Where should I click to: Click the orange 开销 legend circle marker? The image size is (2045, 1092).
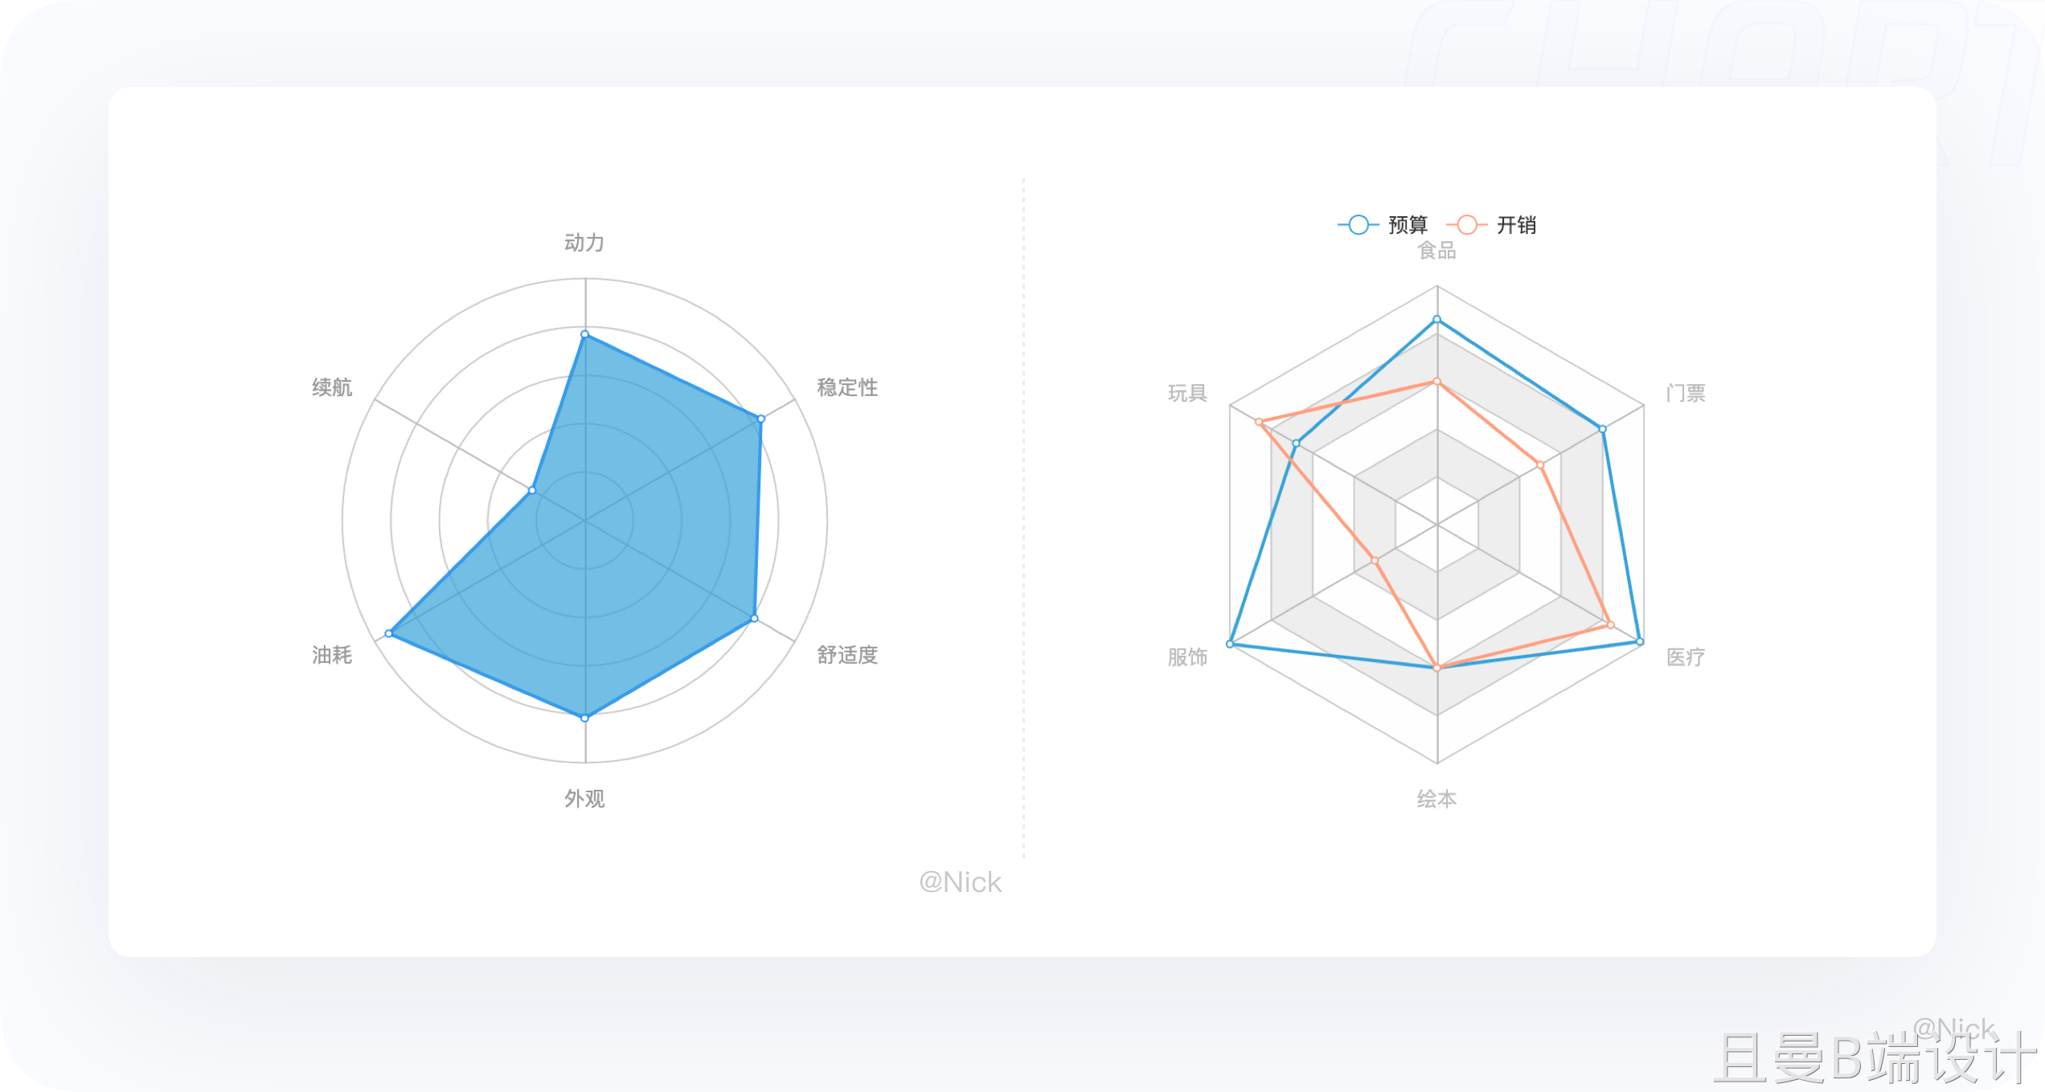[1467, 225]
